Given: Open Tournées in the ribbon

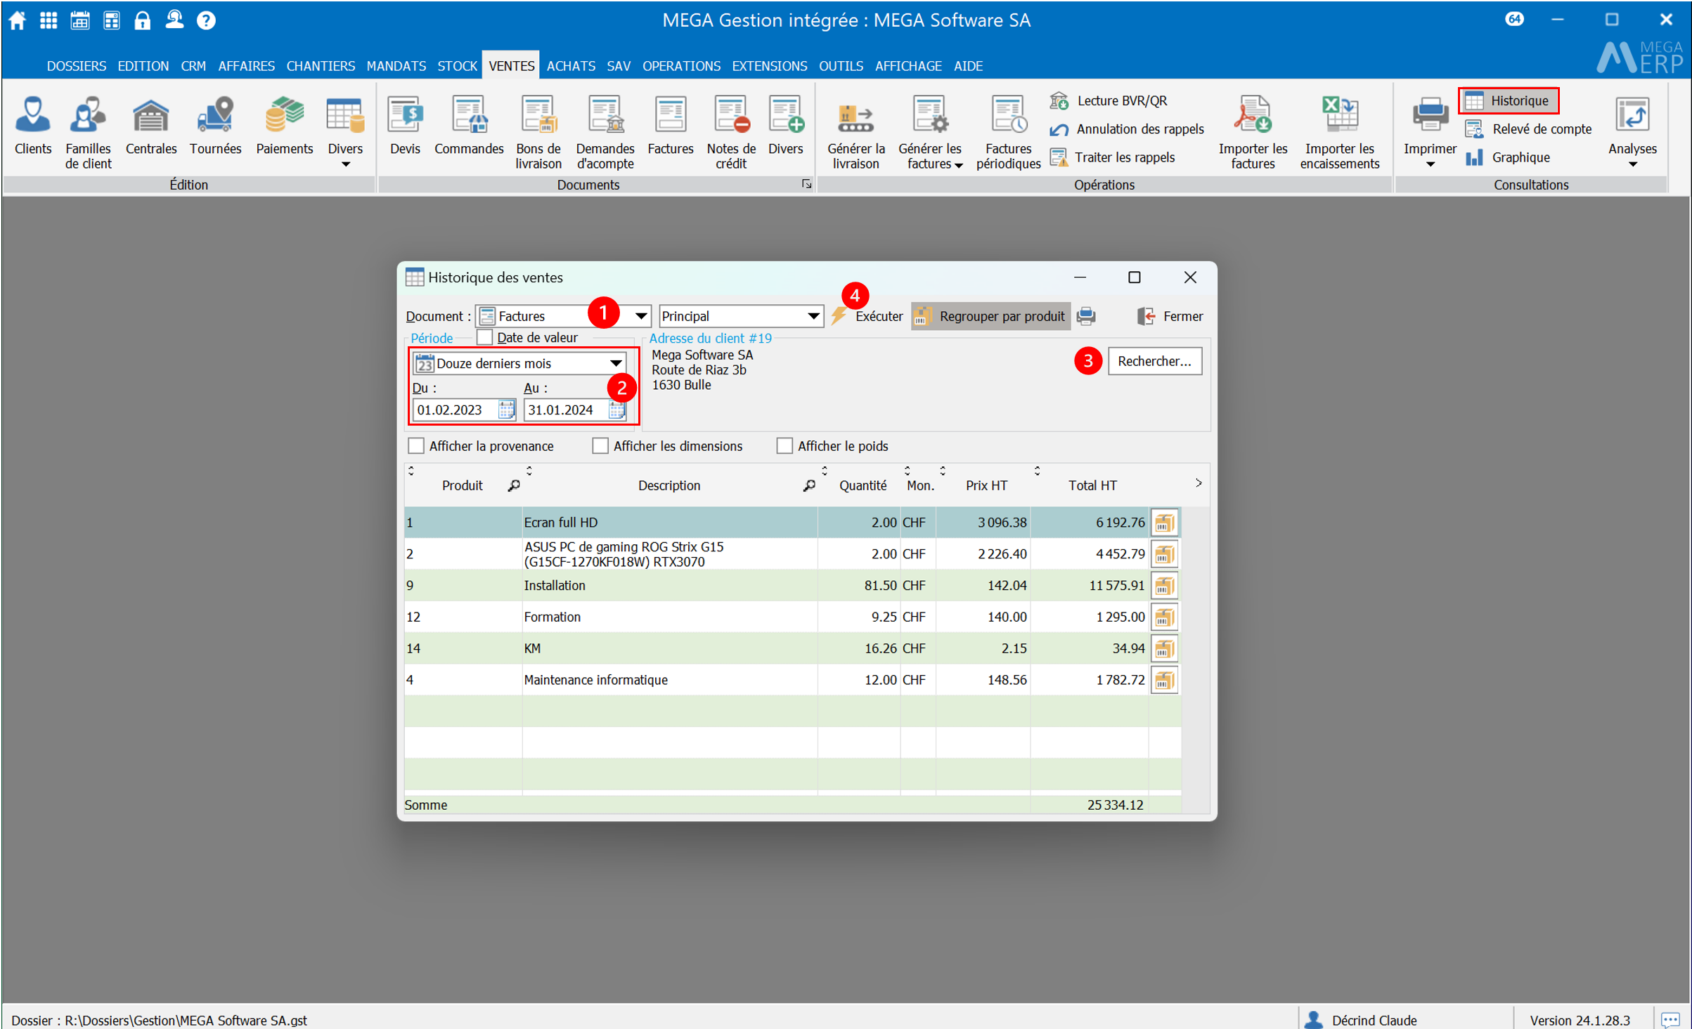Looking at the screenshot, I should tap(215, 126).
